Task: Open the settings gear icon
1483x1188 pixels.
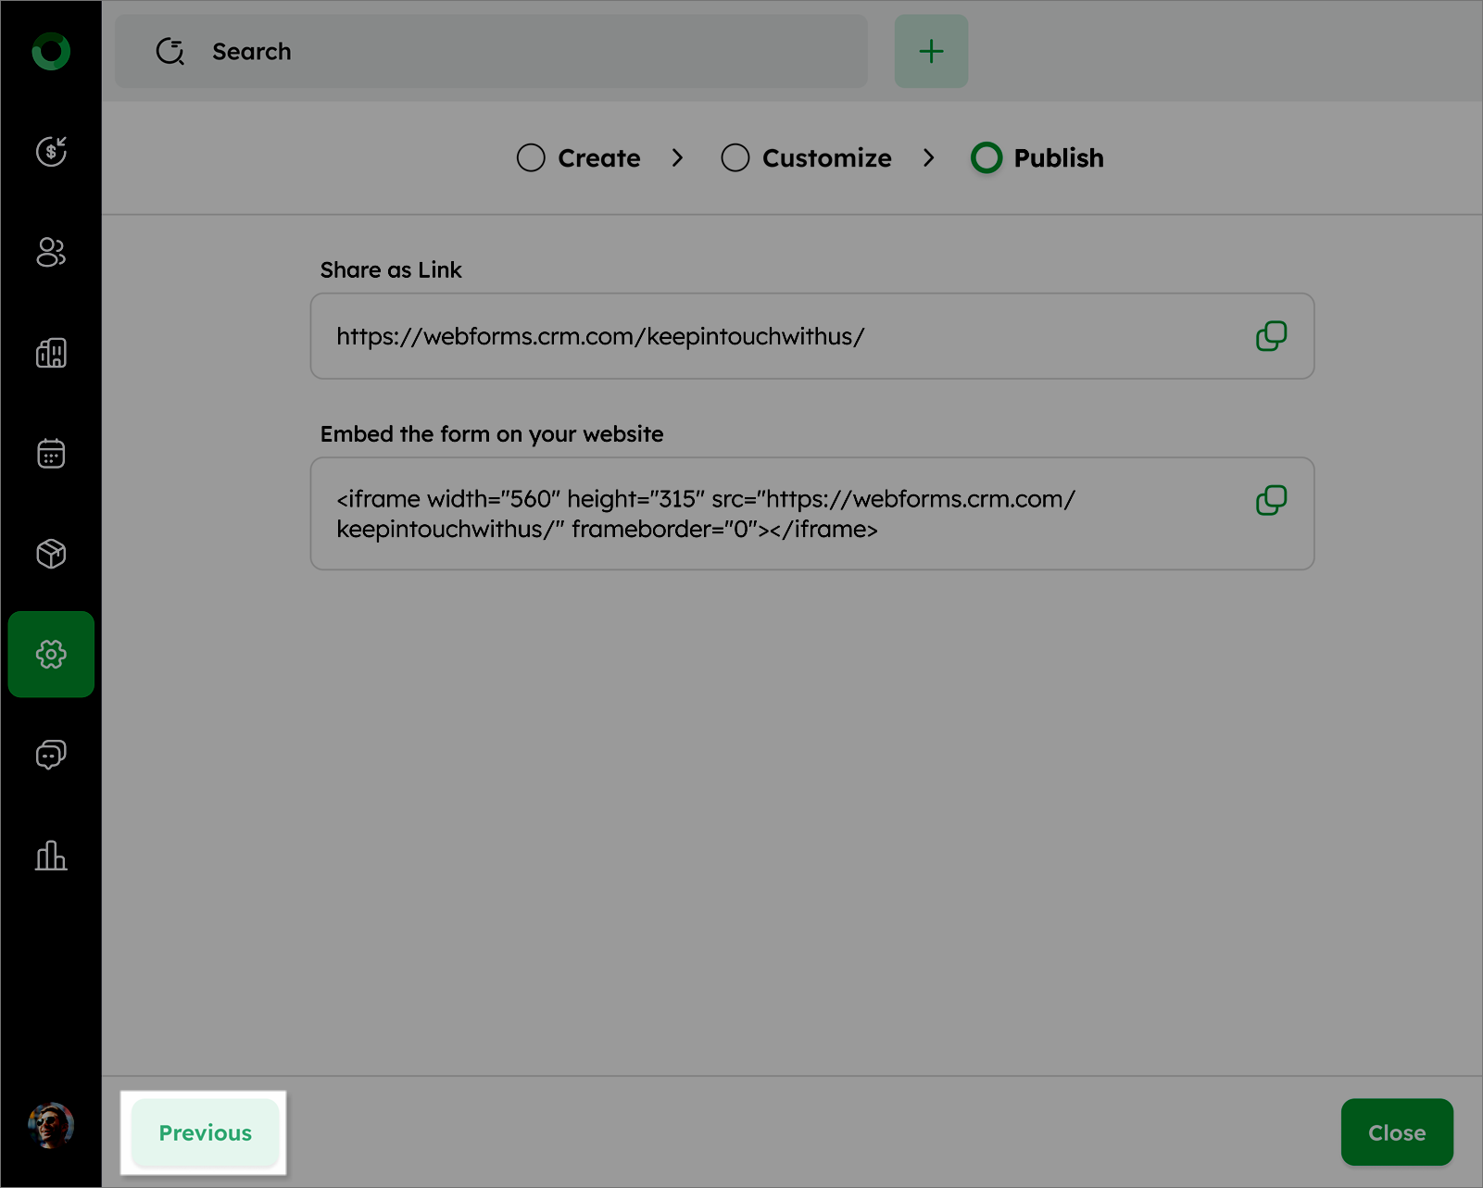Action: [51, 655]
